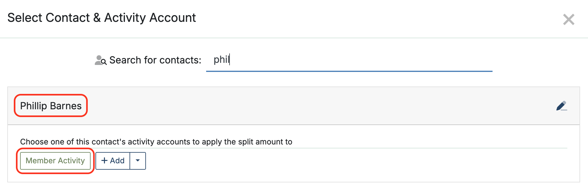Select the Phillip Barnes contact name
This screenshot has width=588, height=190.
[51, 106]
